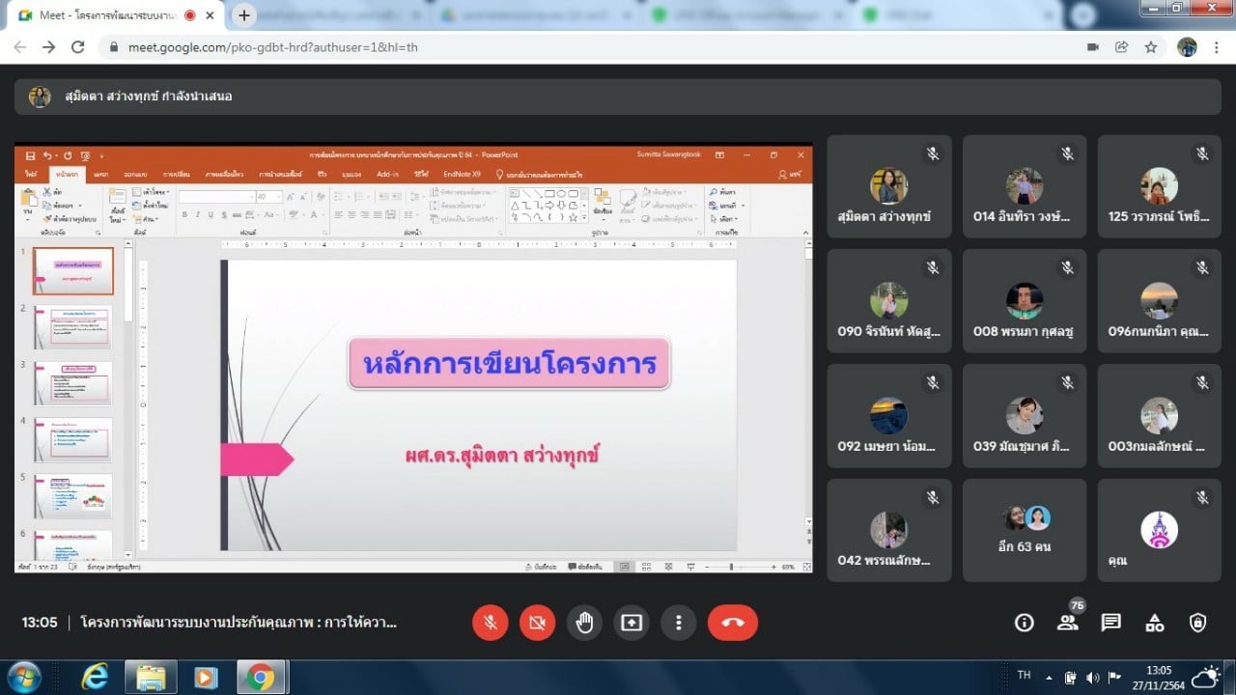1236x695 pixels.
Task: Open more options three-dot menu
Action: pyautogui.click(x=679, y=623)
